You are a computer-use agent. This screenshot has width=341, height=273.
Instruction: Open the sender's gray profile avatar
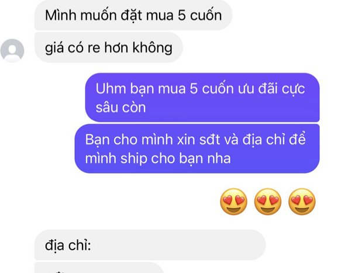coord(12,50)
